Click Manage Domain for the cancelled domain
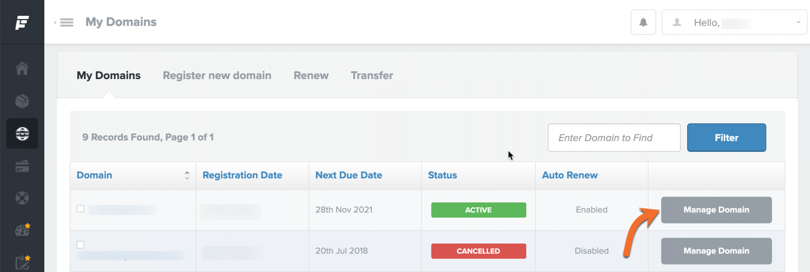Screen dimensions: 810x272 tap(716, 251)
